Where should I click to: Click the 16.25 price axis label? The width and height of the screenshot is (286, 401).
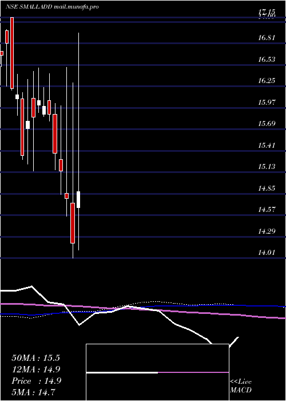[x=267, y=81]
